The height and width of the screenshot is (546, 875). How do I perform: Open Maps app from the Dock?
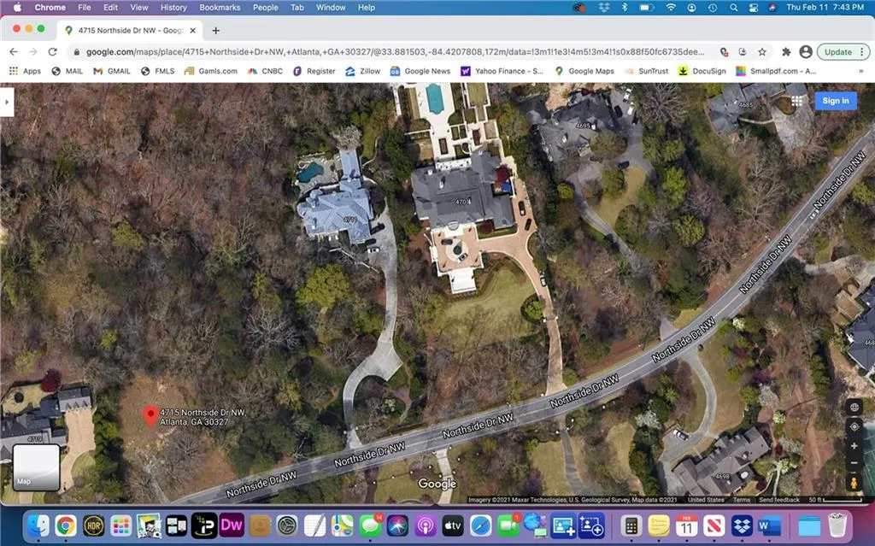(x=342, y=525)
